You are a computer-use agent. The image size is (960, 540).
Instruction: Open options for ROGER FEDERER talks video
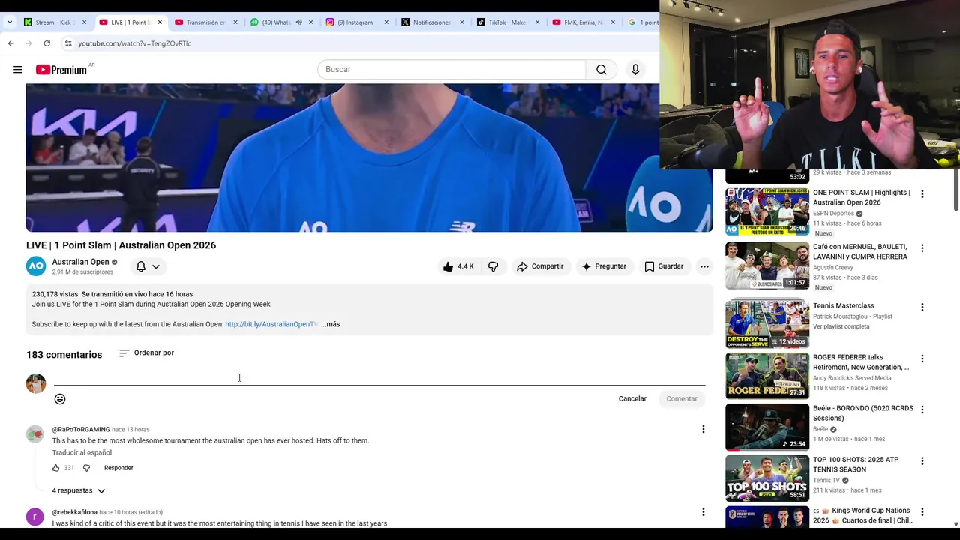click(922, 358)
